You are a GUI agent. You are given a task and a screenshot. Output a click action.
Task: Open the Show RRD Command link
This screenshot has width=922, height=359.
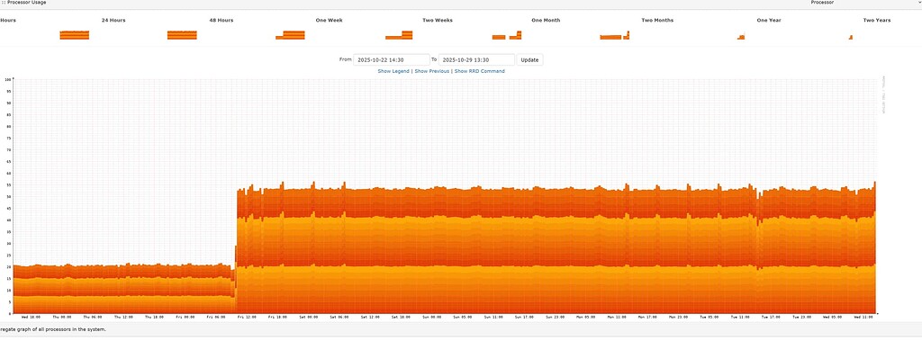pyautogui.click(x=479, y=71)
